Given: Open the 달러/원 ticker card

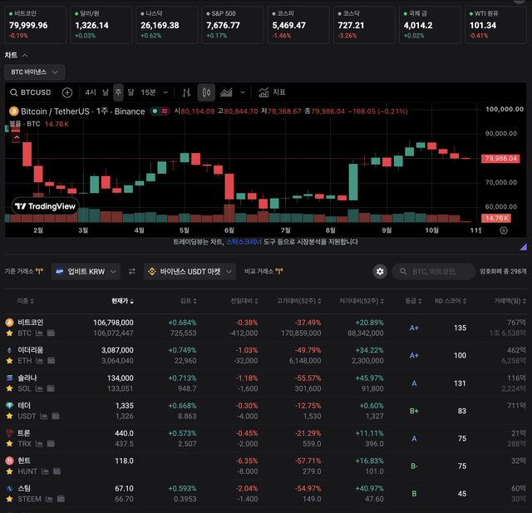Looking at the screenshot, I should [x=101, y=25].
